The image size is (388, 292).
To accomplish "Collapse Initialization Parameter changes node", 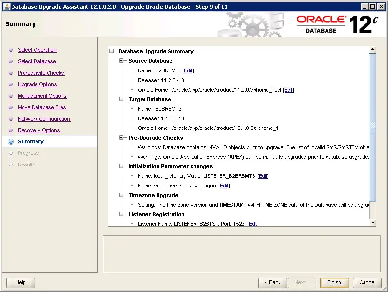I will coord(121,166).
